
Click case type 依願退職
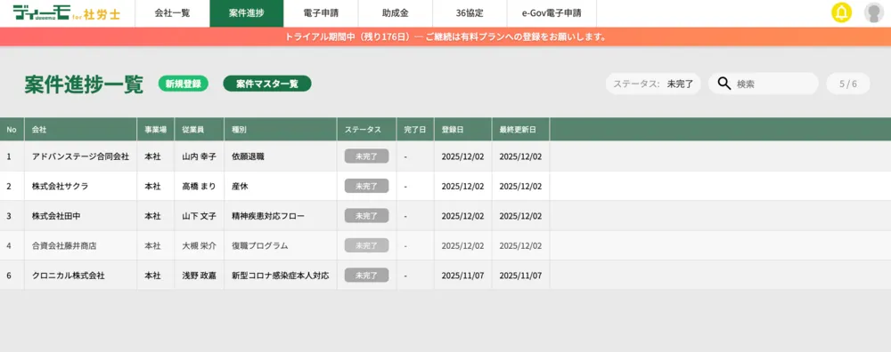(x=248, y=156)
